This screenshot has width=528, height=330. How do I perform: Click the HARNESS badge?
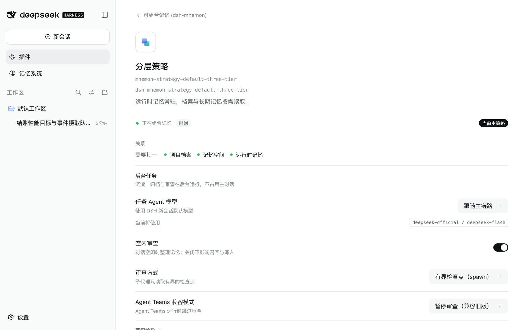tap(73, 15)
